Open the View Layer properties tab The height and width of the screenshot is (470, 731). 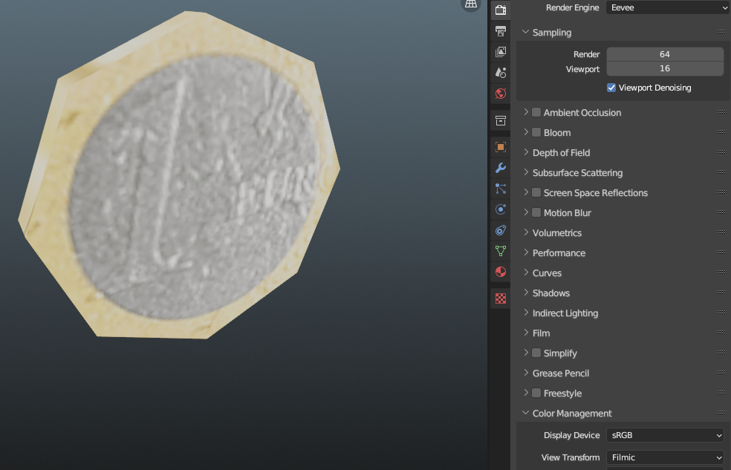(501, 52)
